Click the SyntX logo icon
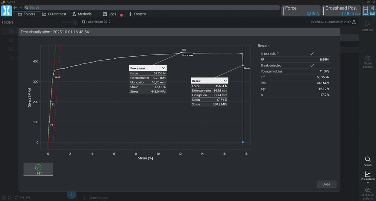Image resolution: width=376 pixels, height=201 pixels. (6, 11)
